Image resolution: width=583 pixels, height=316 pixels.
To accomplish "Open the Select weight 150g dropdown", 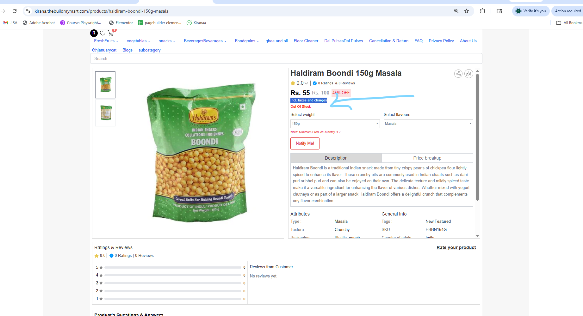I will coord(335,124).
